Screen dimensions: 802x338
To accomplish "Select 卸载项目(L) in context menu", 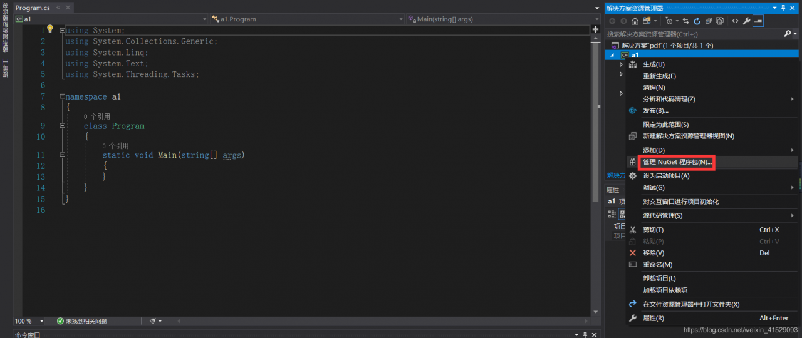I will tap(712, 278).
